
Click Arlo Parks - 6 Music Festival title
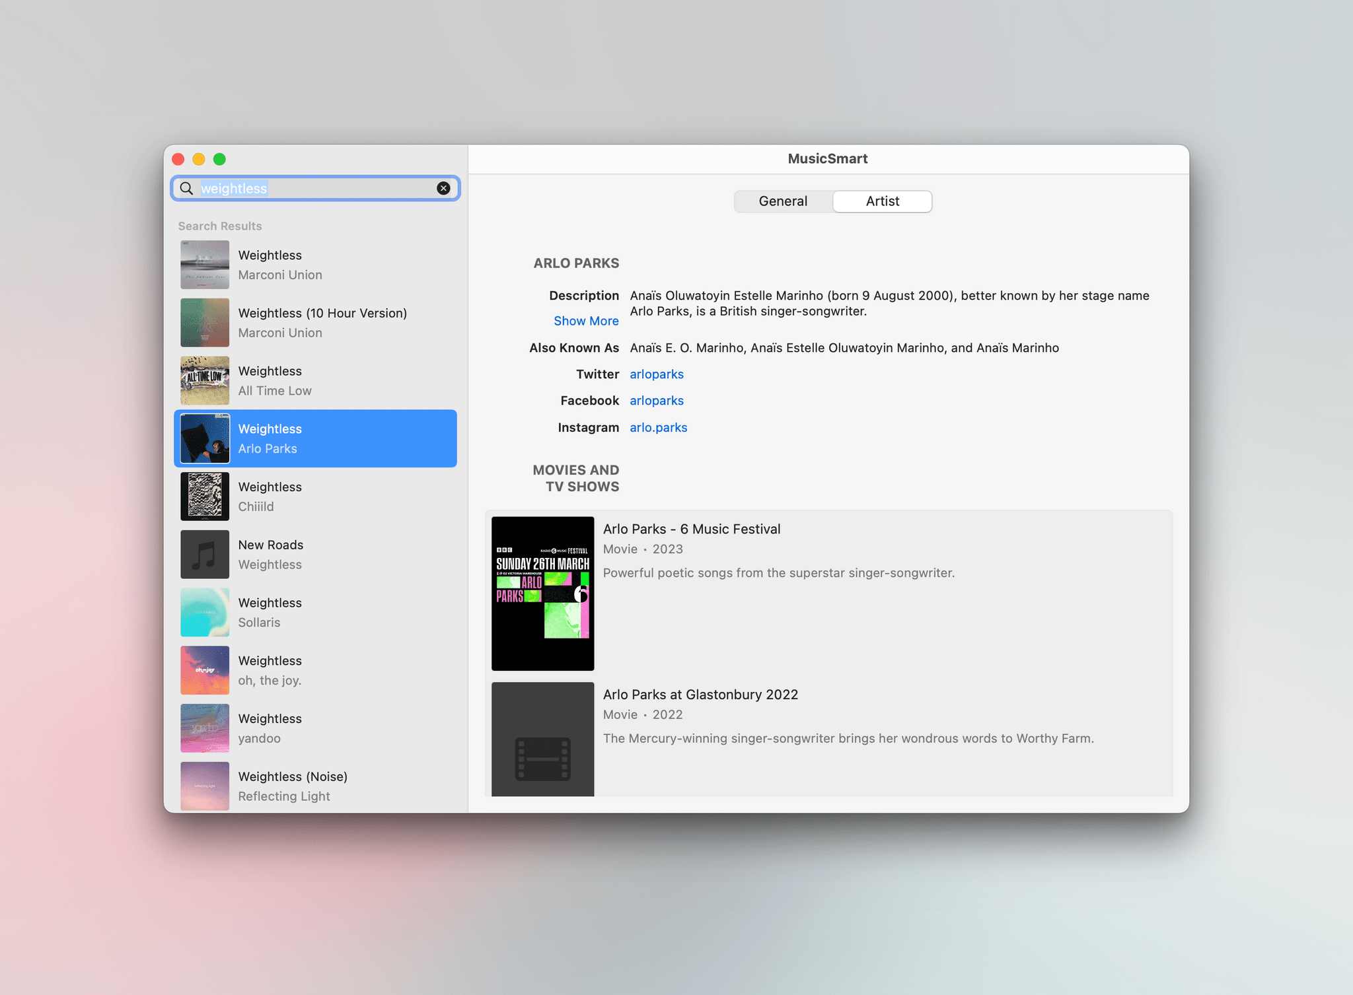(692, 529)
